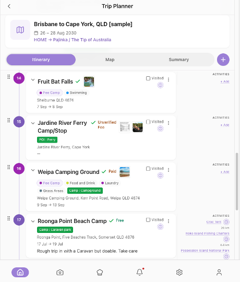
Task: Mark Jardine River Ferry as visited
Action: (x=148, y=122)
